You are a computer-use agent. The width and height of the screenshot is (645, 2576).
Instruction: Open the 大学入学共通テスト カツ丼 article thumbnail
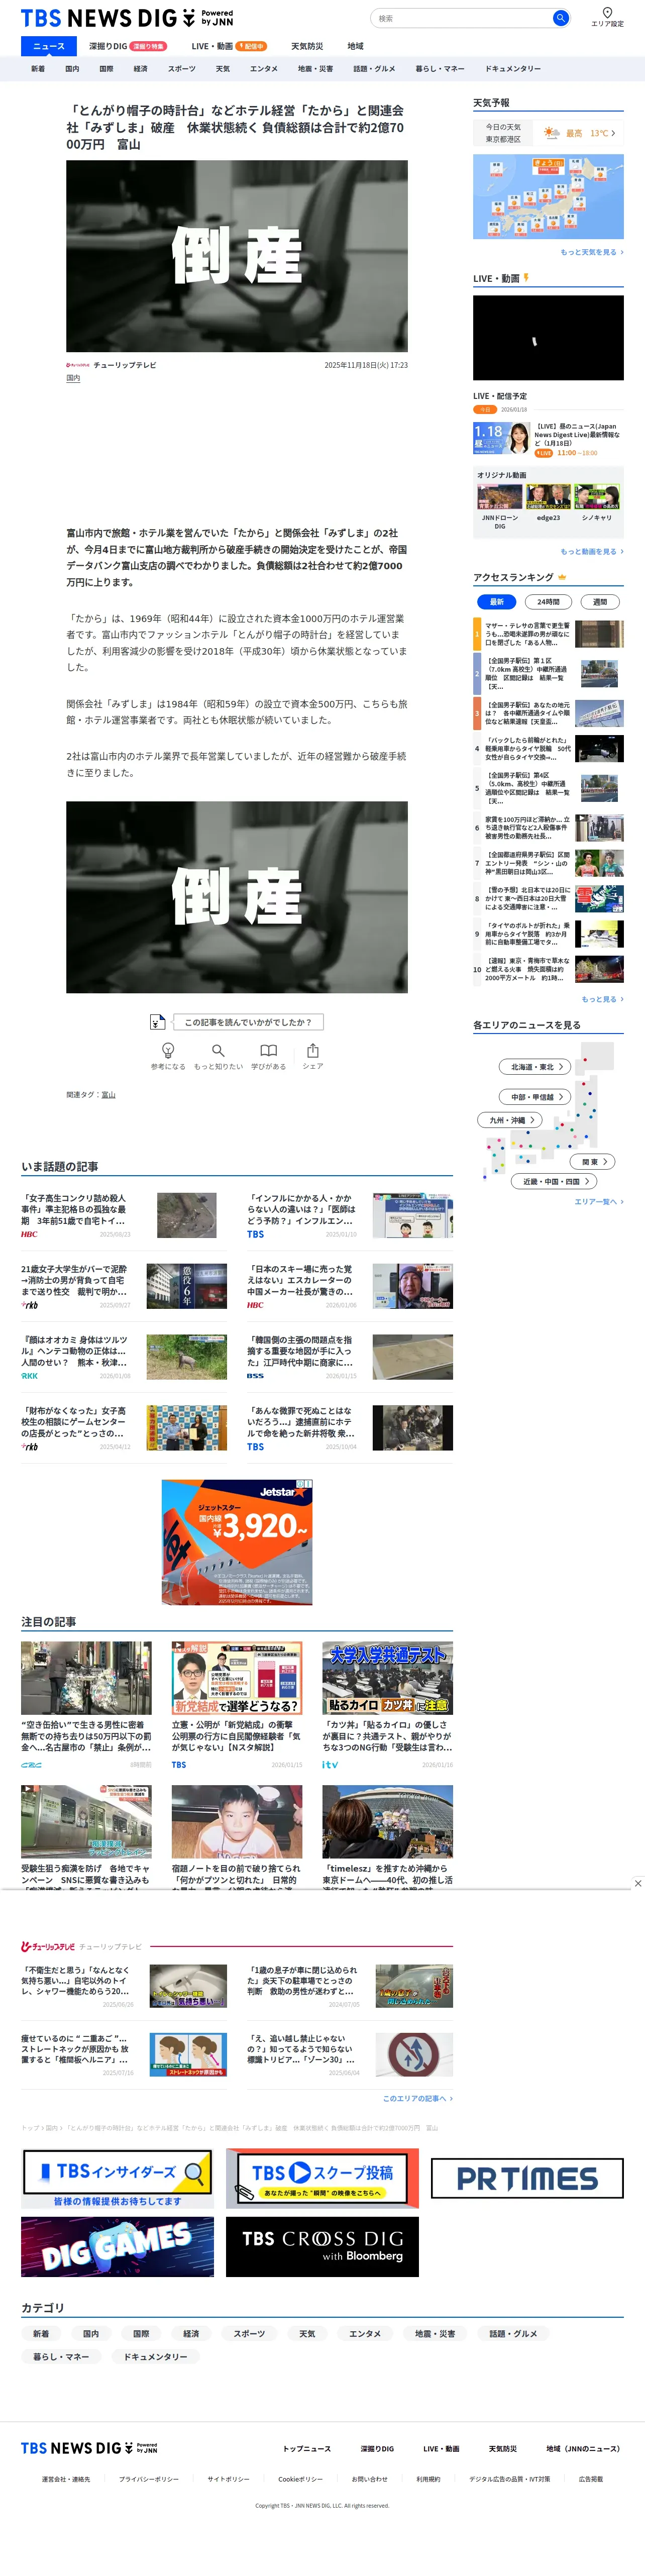tap(387, 1677)
